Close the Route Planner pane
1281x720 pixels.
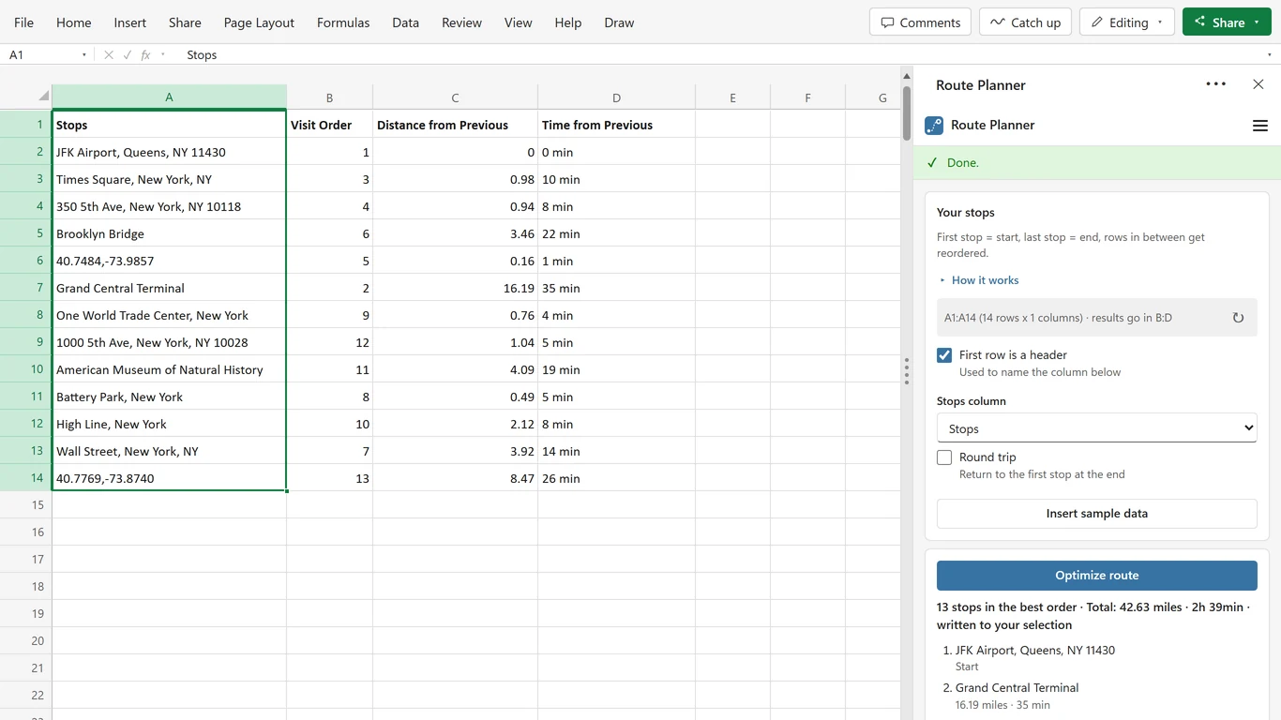(x=1258, y=84)
